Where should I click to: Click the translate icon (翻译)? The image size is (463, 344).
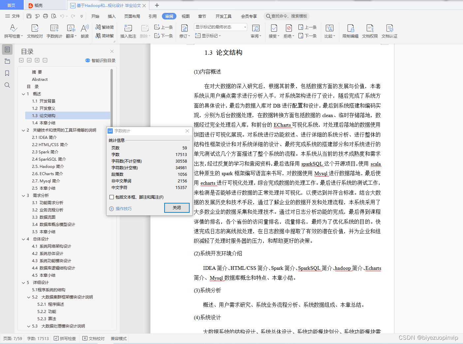tap(71, 31)
